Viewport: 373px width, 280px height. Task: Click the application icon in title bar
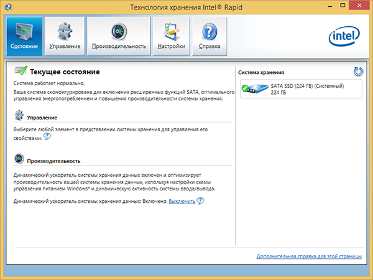(8, 7)
